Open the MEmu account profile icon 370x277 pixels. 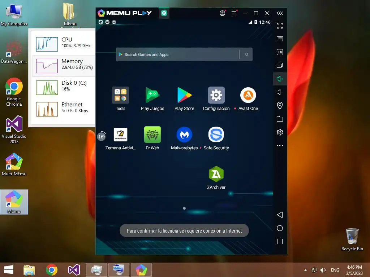[222, 13]
